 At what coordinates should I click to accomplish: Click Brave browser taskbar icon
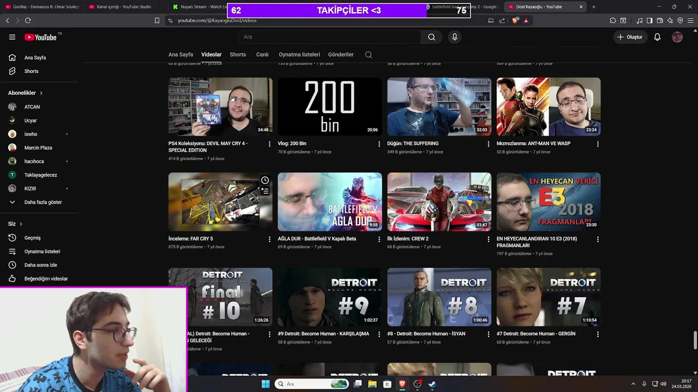[x=402, y=384]
